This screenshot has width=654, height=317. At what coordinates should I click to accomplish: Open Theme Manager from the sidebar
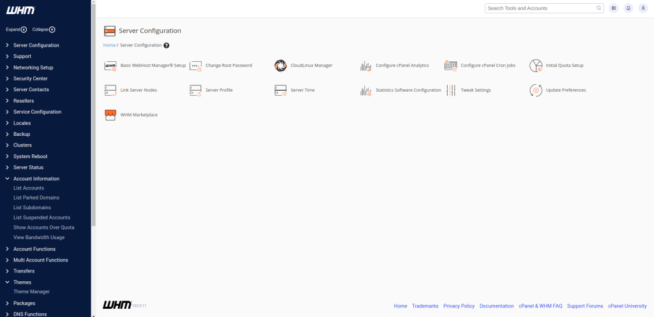coord(31,291)
